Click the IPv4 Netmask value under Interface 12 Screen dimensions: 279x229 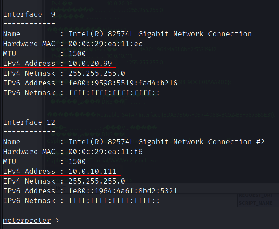(x=97, y=181)
